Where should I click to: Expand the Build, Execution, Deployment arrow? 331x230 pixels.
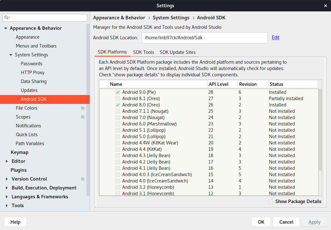[7, 188]
